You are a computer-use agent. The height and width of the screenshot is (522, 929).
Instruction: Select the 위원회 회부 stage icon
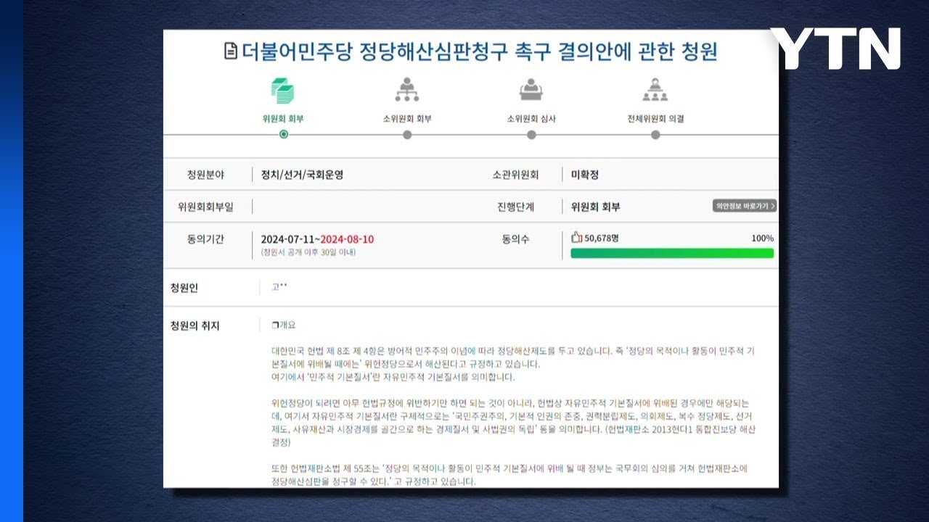[283, 91]
